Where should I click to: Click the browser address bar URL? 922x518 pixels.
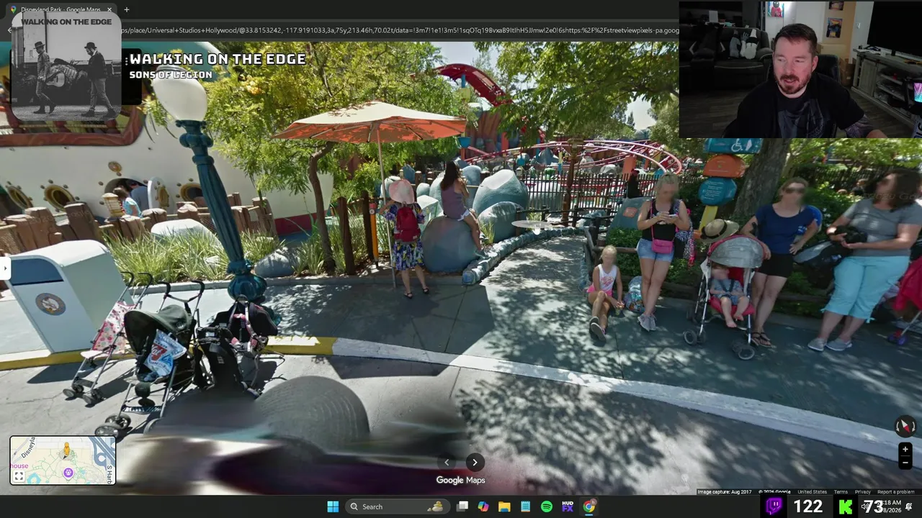400,30
